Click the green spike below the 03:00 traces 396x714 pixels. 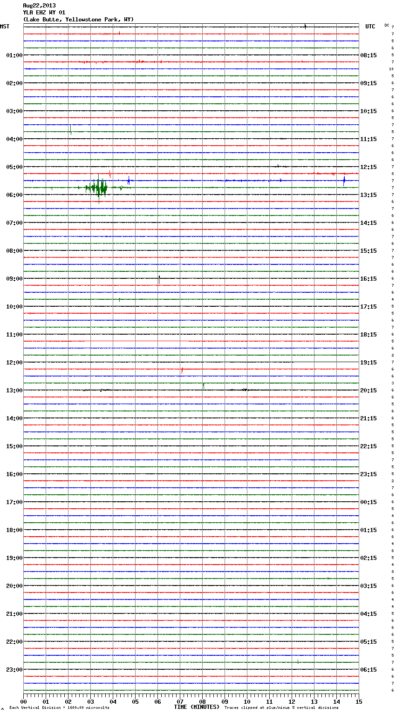[x=70, y=129]
